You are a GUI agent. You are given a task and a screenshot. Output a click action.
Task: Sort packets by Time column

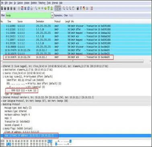(x=9, y=21)
